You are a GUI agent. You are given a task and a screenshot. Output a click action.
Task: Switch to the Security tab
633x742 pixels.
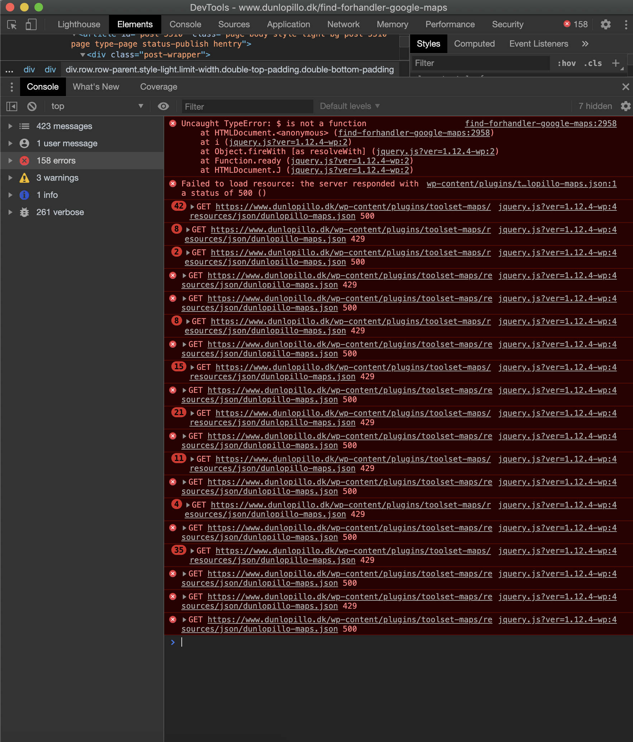pos(508,24)
